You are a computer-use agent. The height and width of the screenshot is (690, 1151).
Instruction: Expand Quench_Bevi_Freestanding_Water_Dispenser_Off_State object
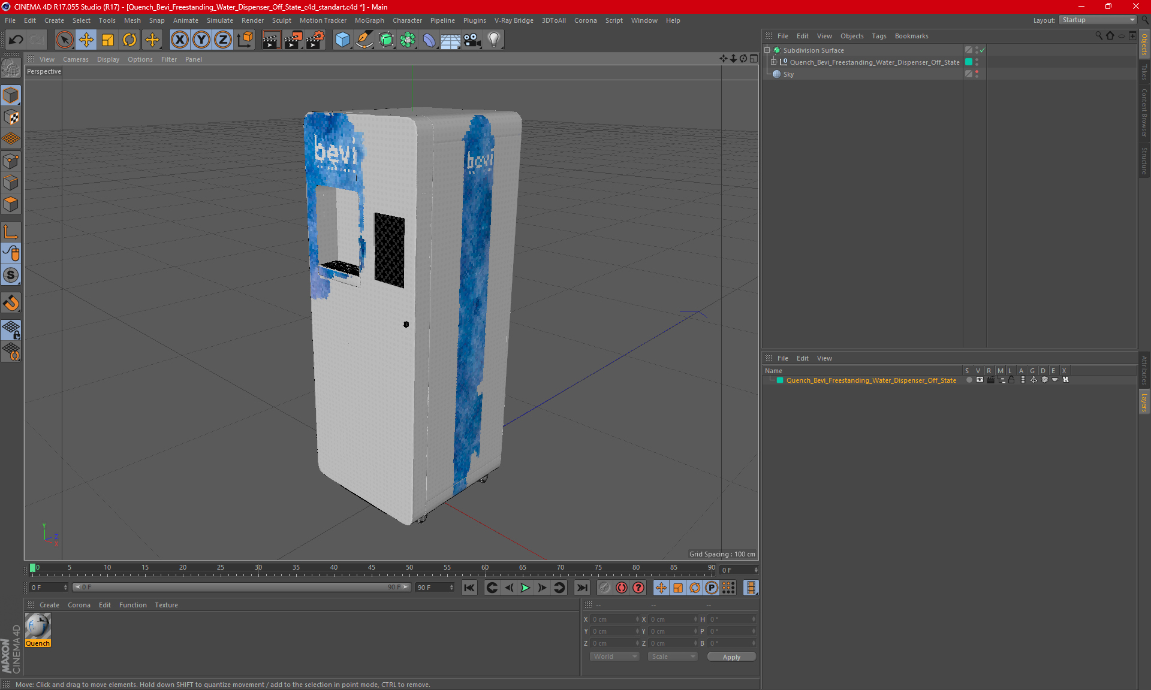[774, 62]
